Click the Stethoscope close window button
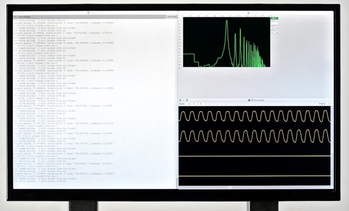The image size is (349, 211). pos(180,100)
